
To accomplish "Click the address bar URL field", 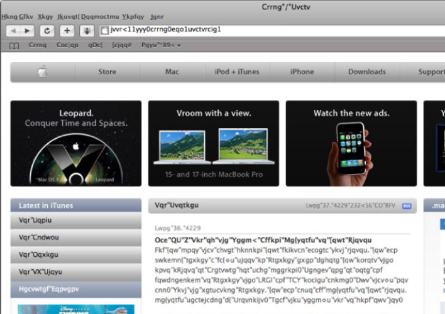I will click(x=272, y=30).
